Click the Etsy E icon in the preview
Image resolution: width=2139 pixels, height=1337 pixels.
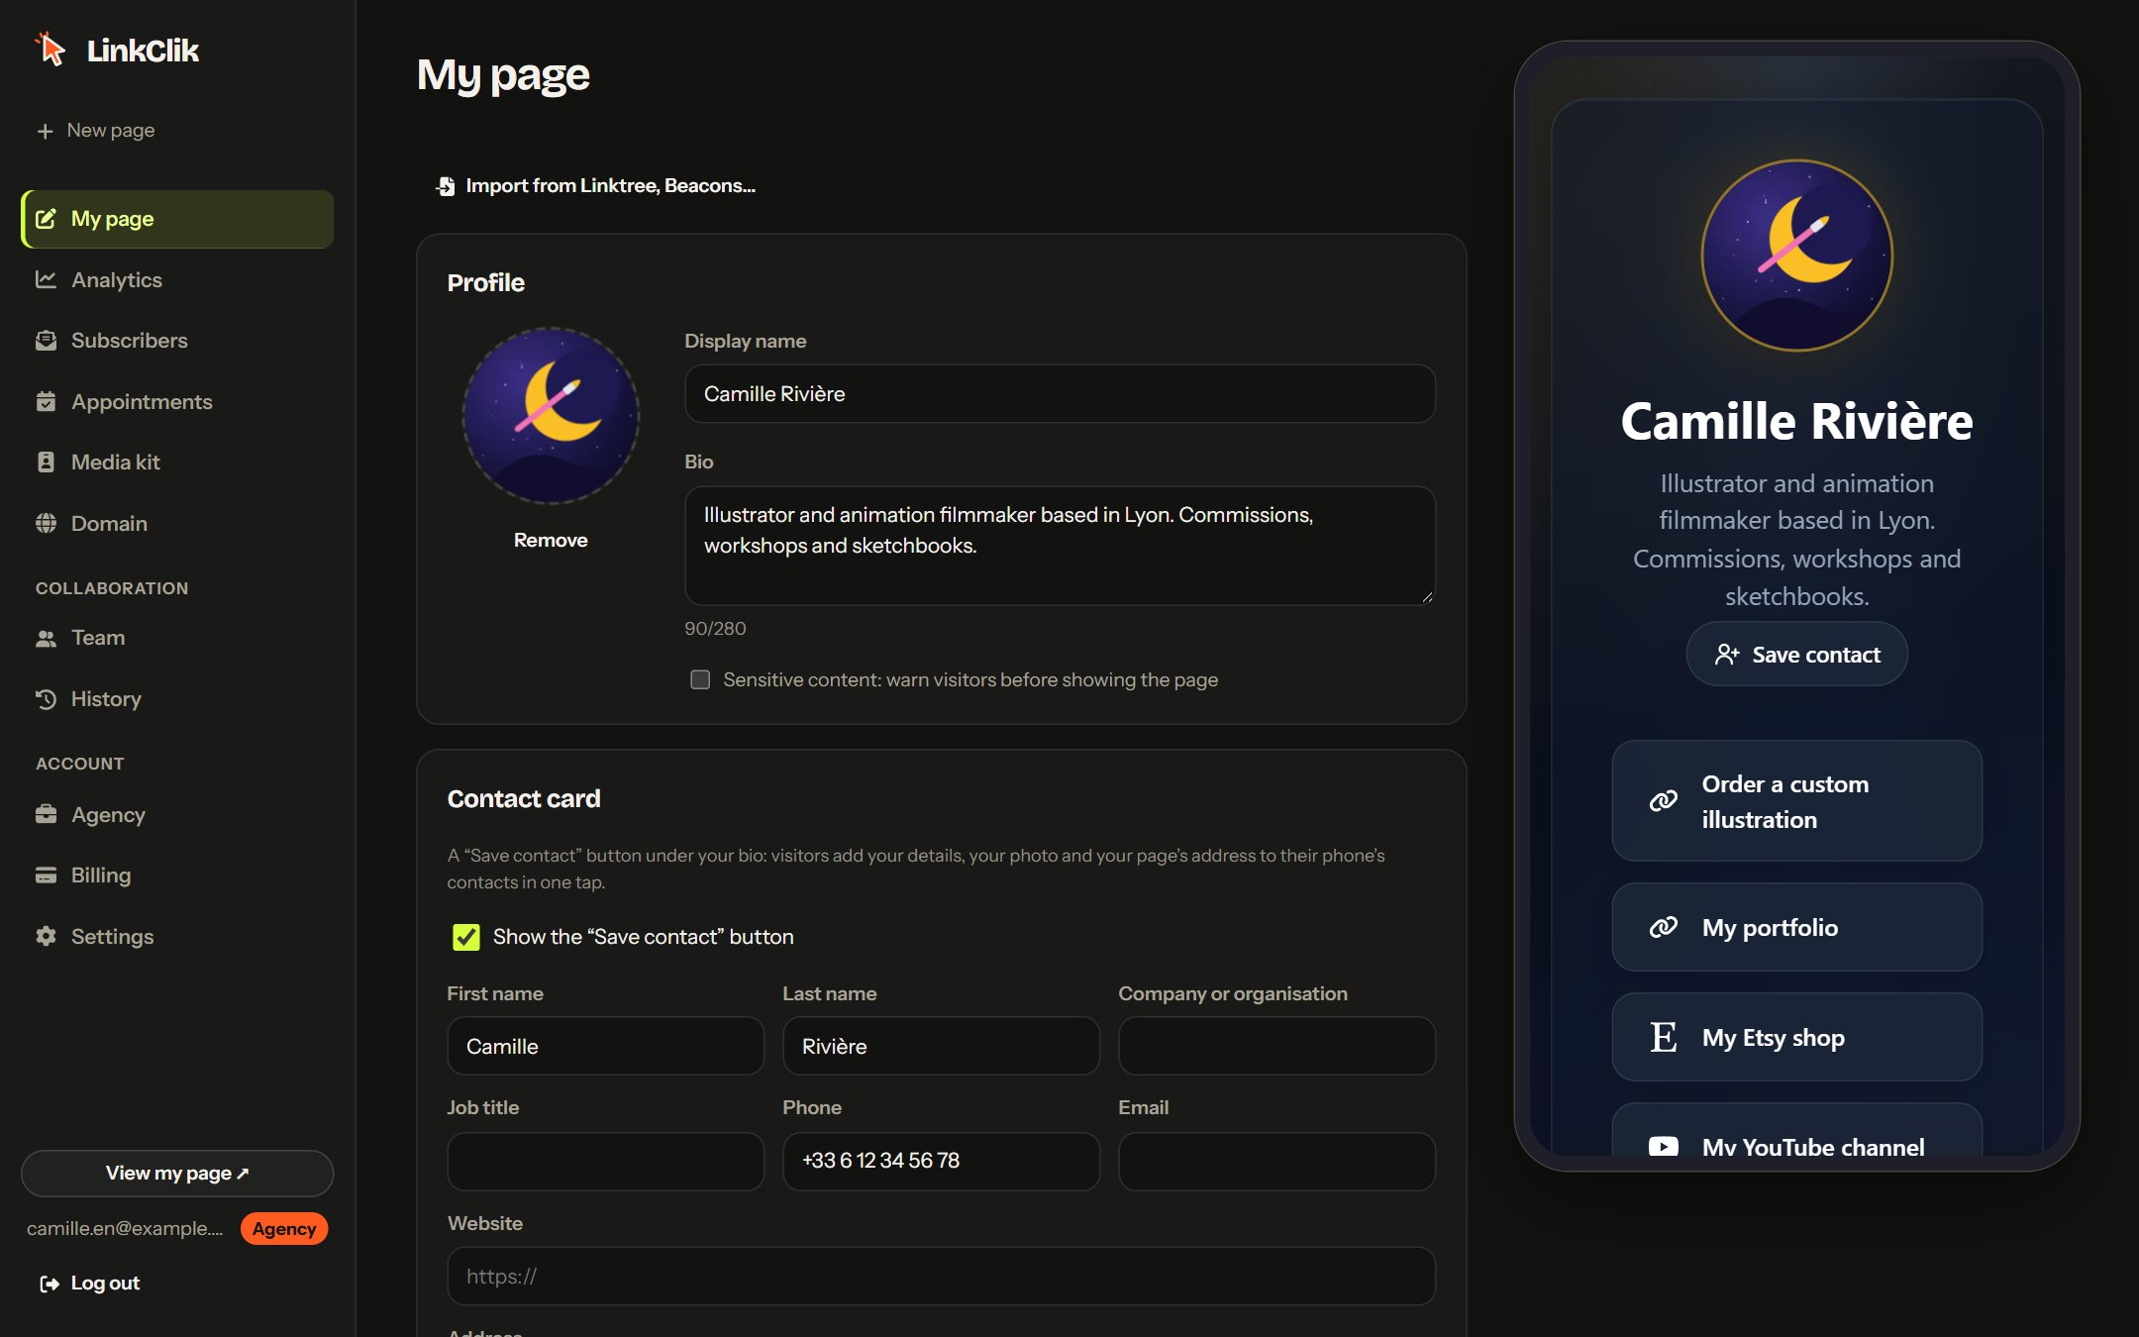point(1664,1037)
